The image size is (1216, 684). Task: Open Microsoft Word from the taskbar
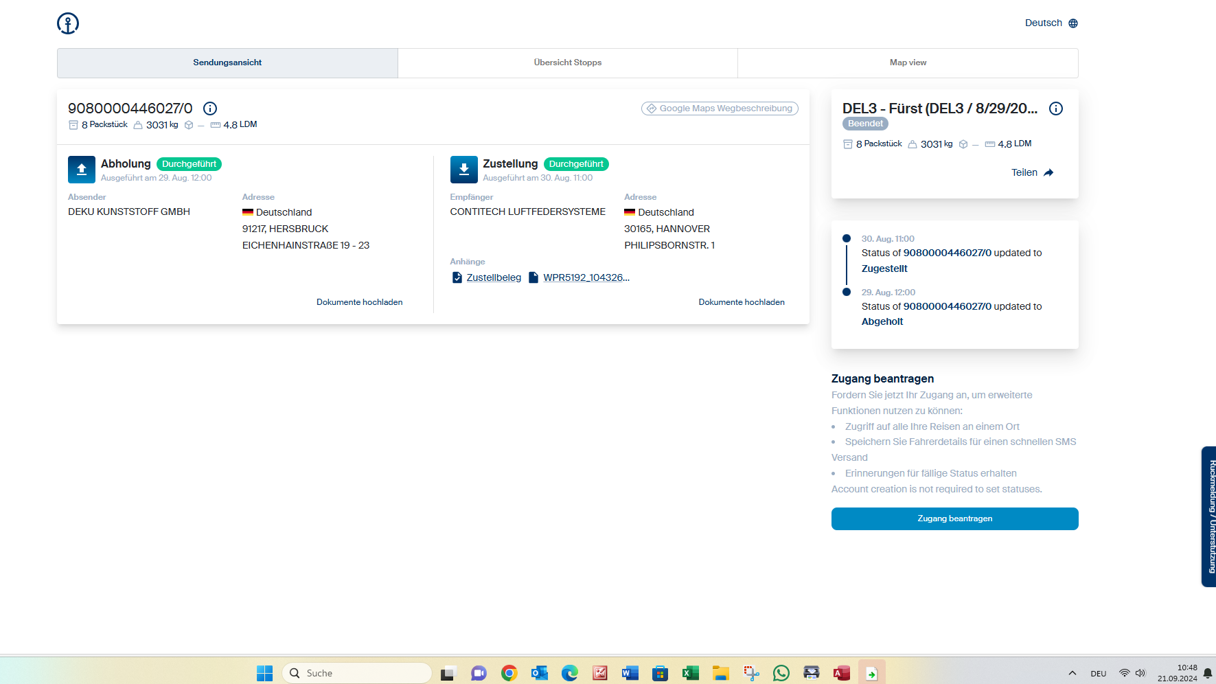(x=630, y=673)
